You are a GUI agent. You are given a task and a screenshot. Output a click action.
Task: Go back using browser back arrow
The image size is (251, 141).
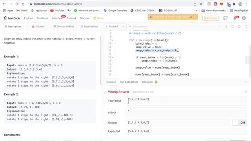point(4,4)
